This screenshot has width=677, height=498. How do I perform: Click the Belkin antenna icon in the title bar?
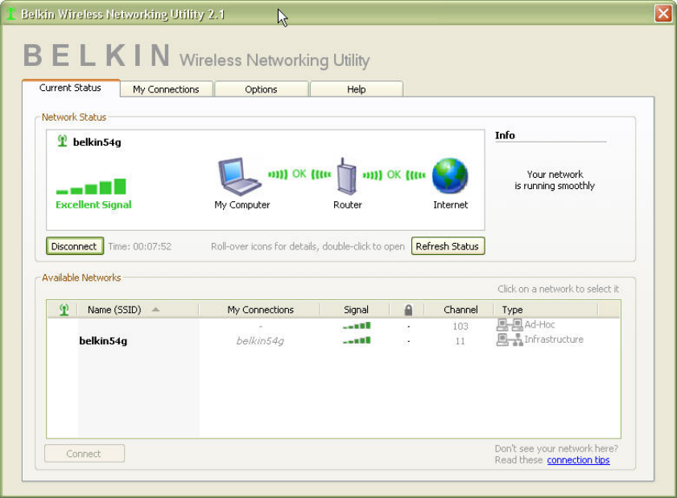tap(10, 14)
